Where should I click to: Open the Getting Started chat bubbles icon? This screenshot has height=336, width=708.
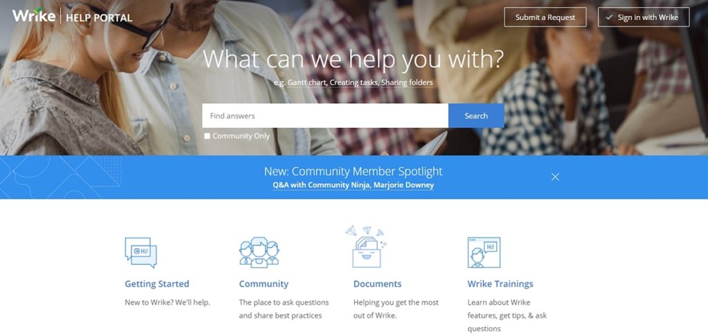tap(140, 252)
